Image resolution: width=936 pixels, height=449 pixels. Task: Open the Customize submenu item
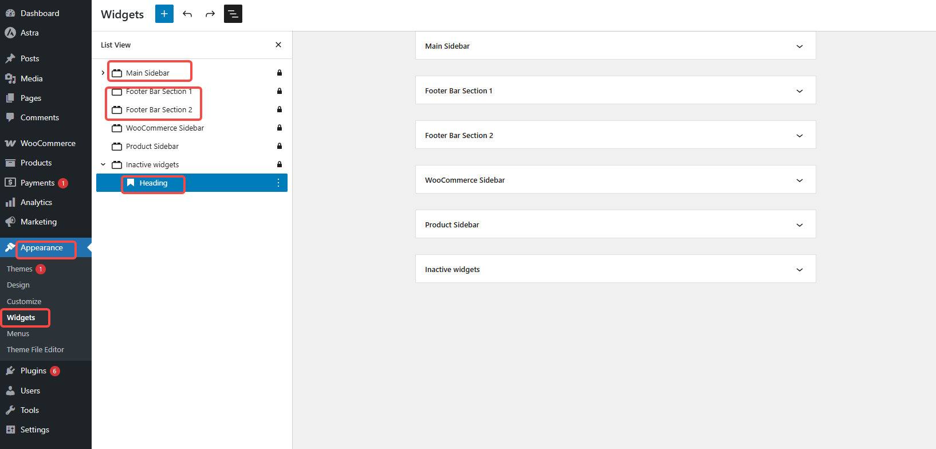click(24, 302)
